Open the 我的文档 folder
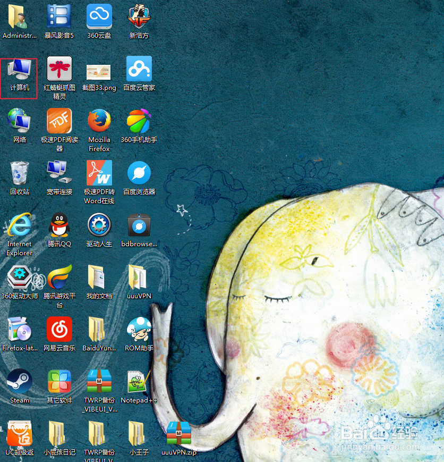This screenshot has width=444, height=462. [96, 277]
